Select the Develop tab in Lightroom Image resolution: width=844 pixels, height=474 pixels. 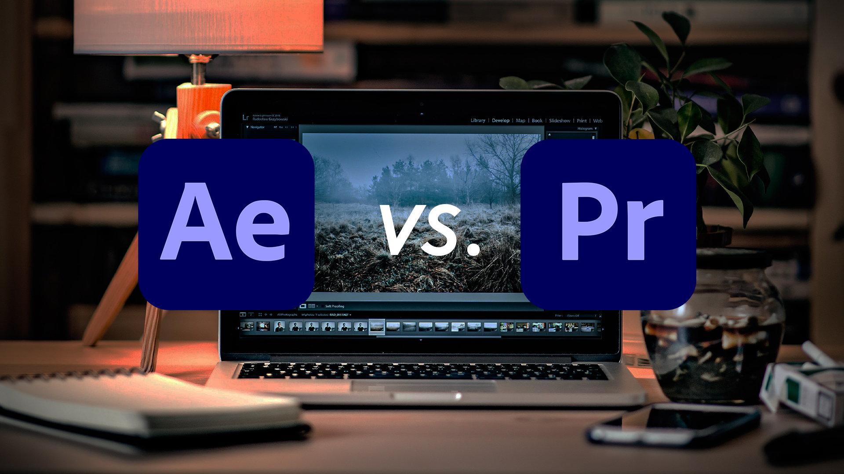pyautogui.click(x=500, y=120)
